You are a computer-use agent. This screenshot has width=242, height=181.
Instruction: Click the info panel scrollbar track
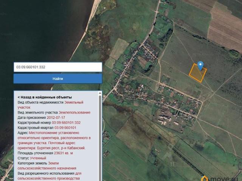[100, 138]
